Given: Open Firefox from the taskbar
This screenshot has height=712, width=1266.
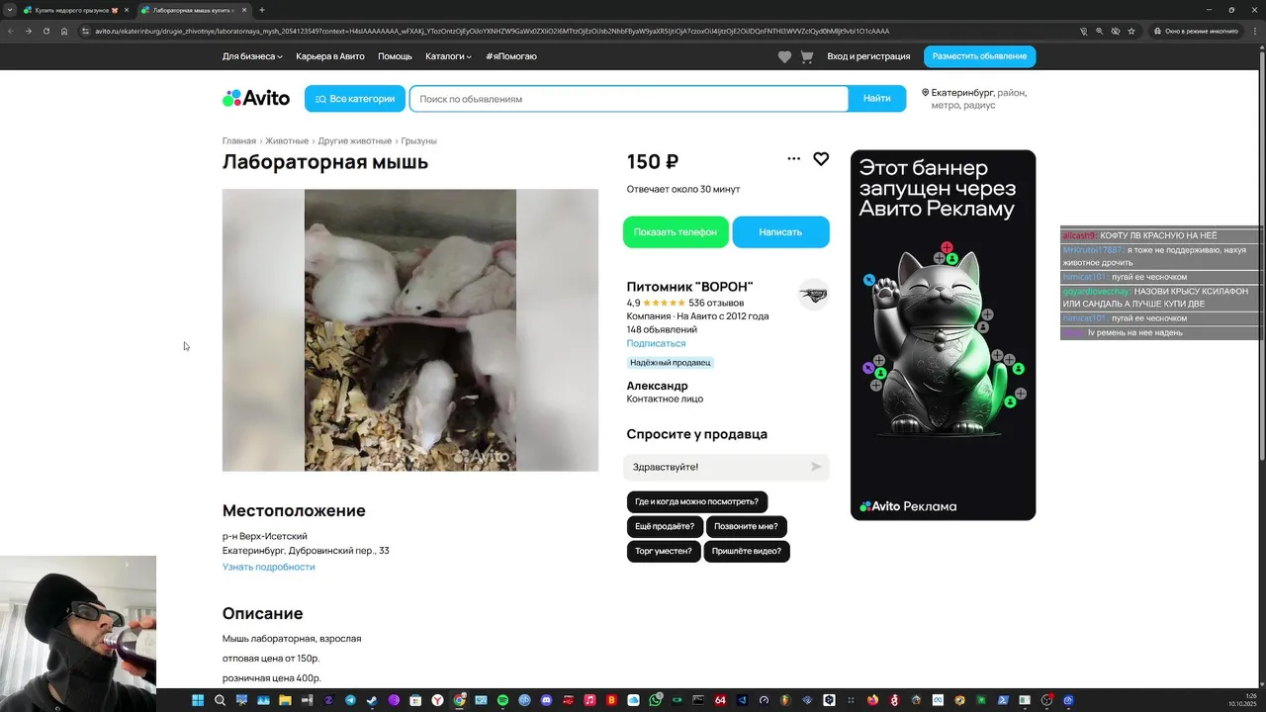Looking at the screenshot, I should (x=872, y=700).
